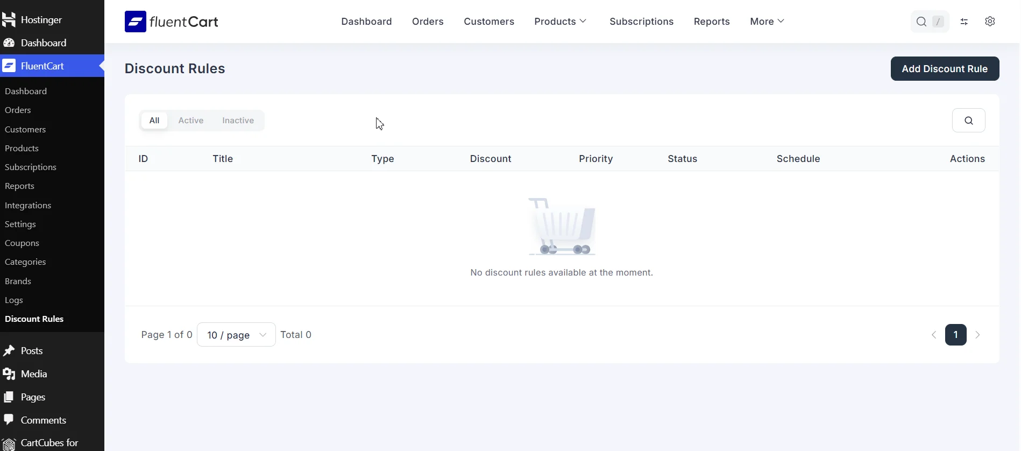The image size is (1021, 451).
Task: Open Integrations in the FluentCart submenu
Action: [28, 206]
